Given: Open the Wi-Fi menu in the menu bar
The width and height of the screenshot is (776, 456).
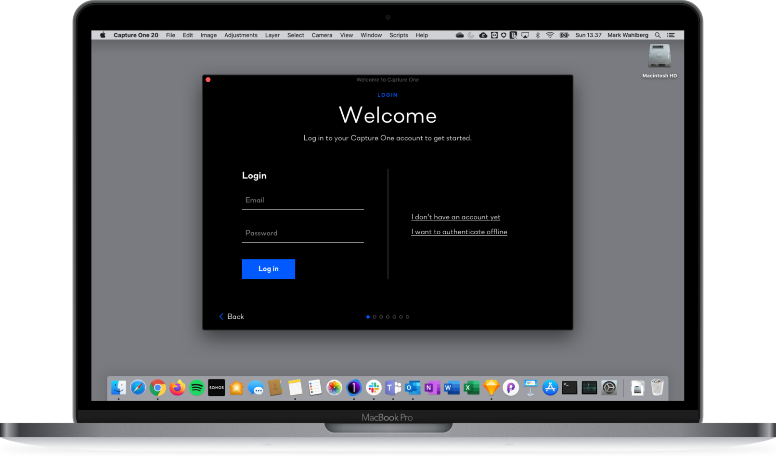Looking at the screenshot, I should pos(550,35).
